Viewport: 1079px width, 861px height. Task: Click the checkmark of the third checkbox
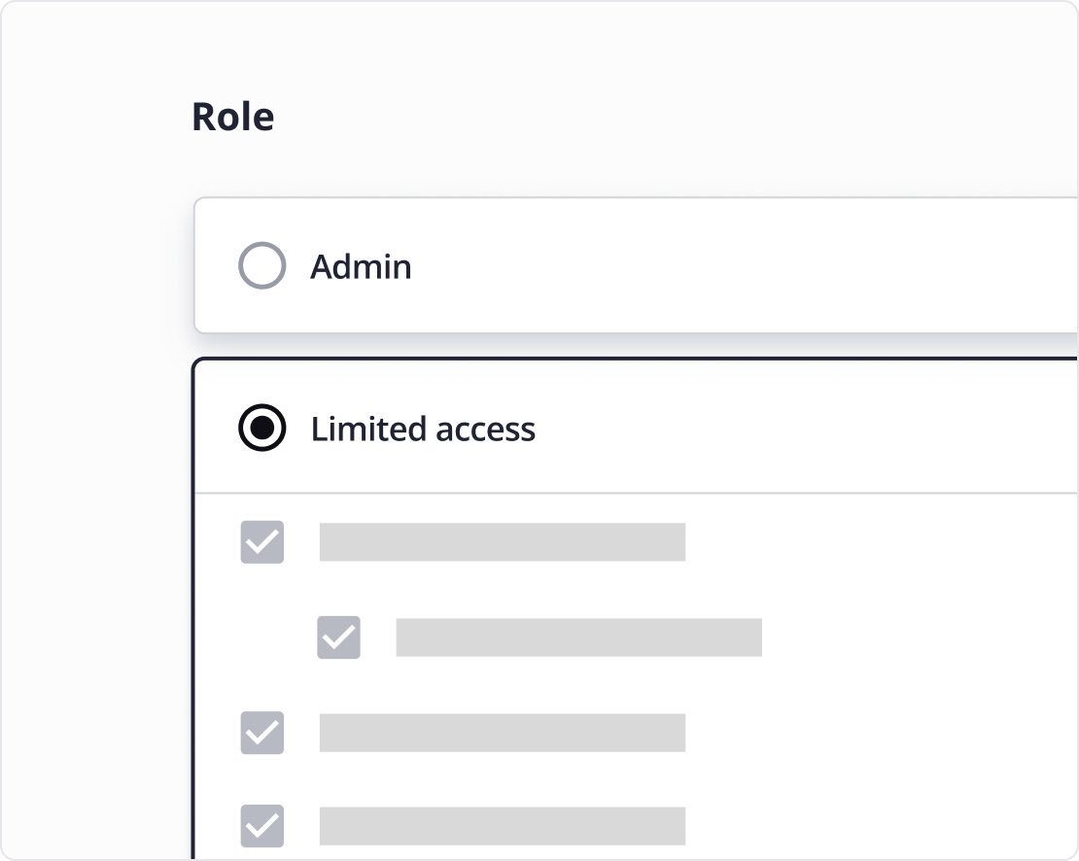[261, 735]
